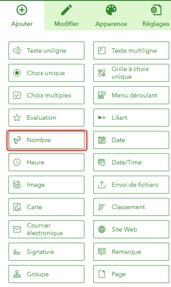Add a Classement question
The width and height of the screenshot is (171, 287).
pos(131,207)
